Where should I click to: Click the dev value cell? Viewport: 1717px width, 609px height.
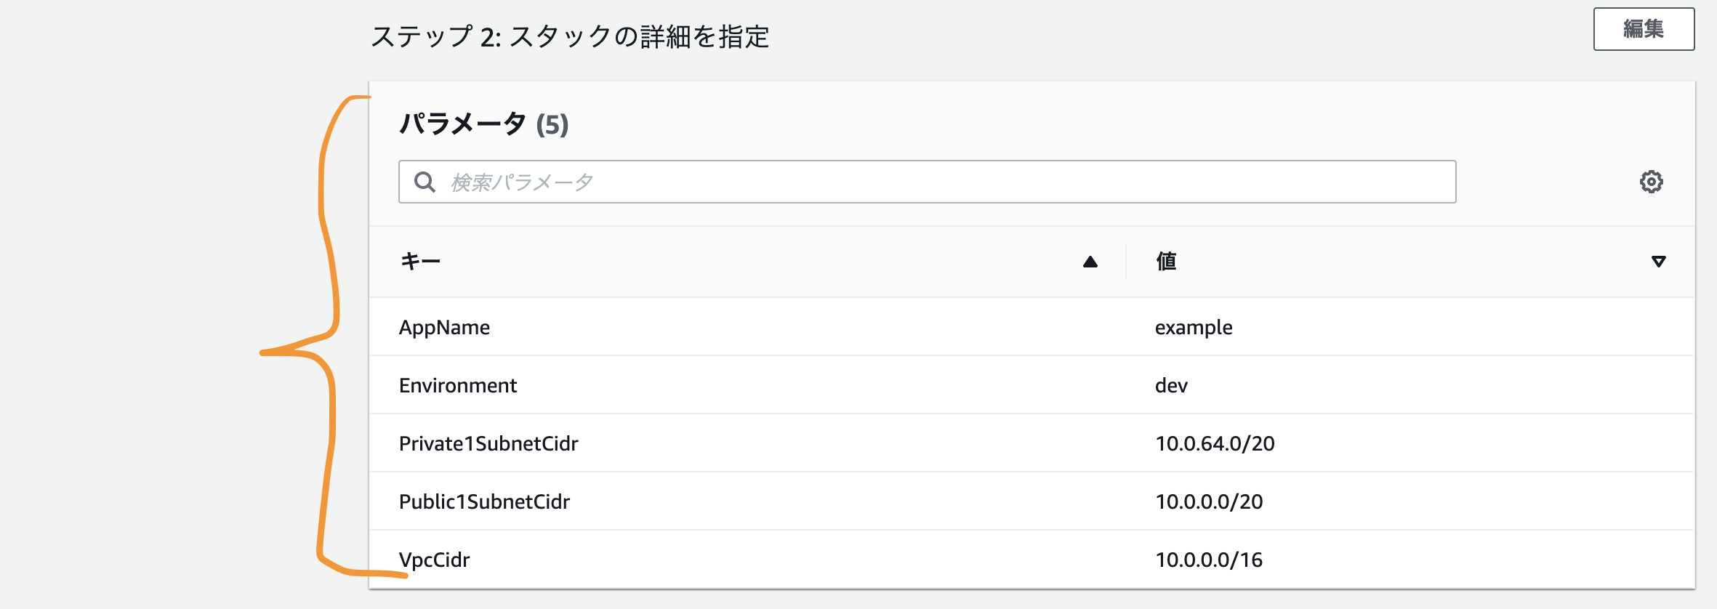(x=1171, y=385)
